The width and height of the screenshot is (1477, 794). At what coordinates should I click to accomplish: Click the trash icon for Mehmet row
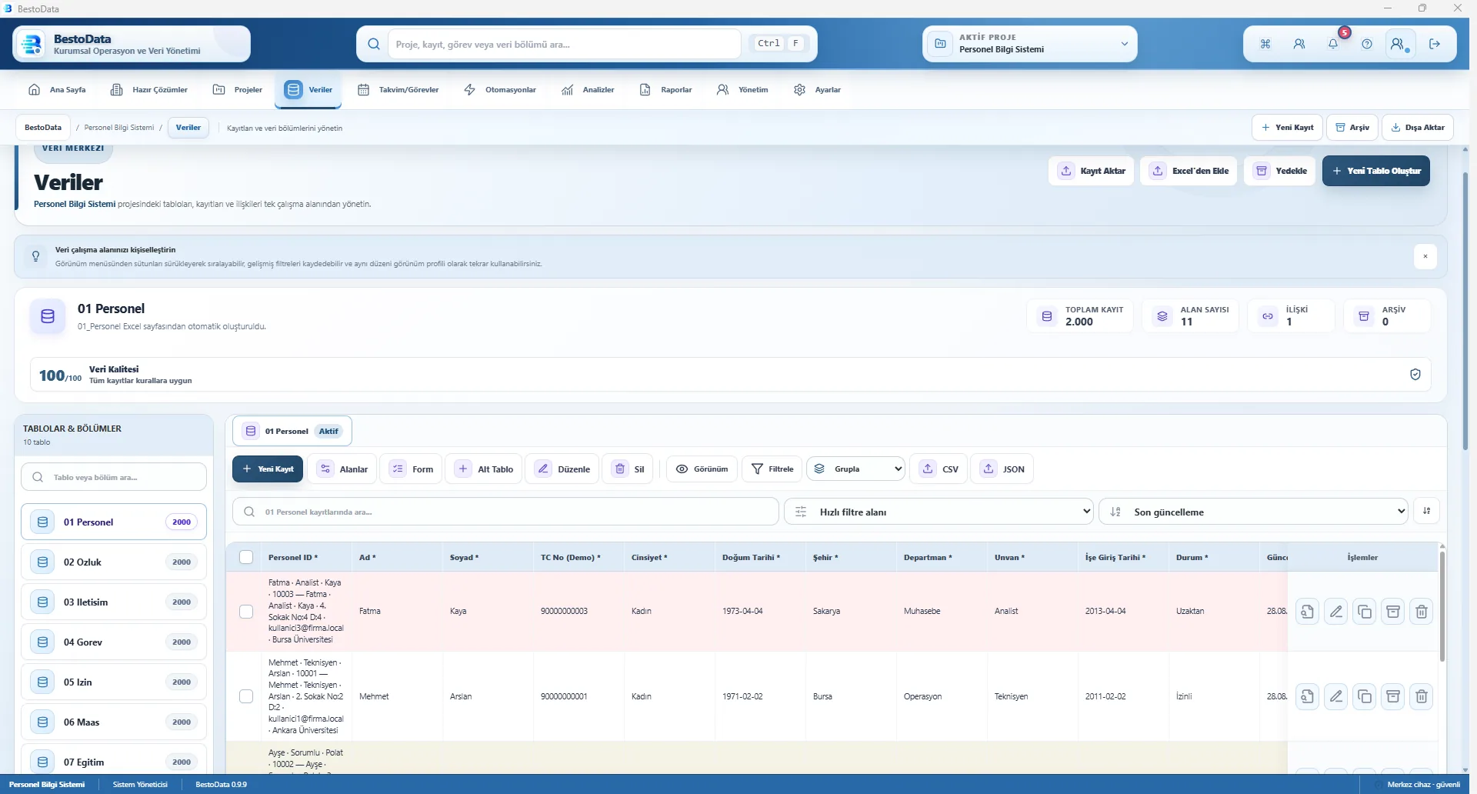point(1422,696)
